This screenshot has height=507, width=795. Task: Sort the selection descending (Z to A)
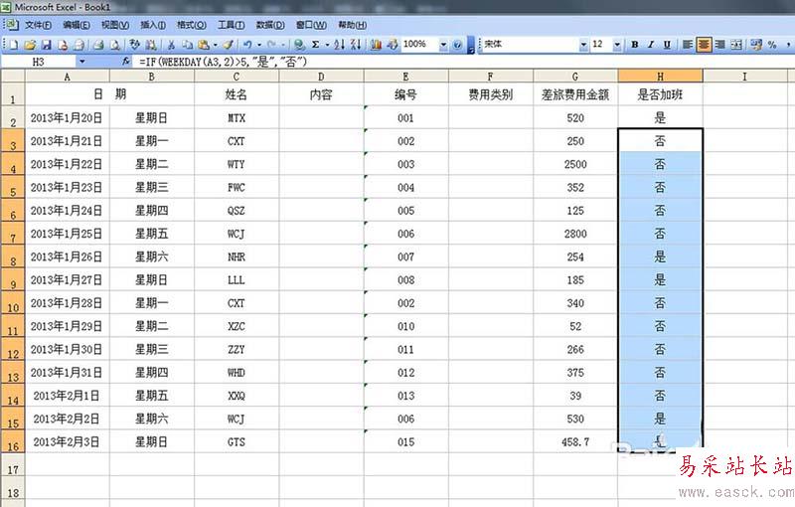(x=356, y=45)
